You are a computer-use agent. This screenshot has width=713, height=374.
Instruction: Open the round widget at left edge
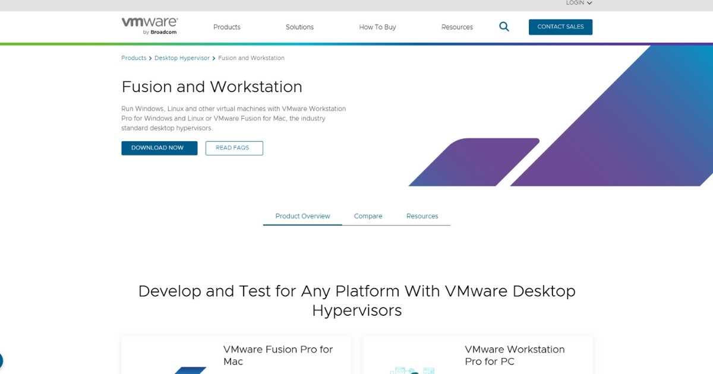[x=1, y=360]
